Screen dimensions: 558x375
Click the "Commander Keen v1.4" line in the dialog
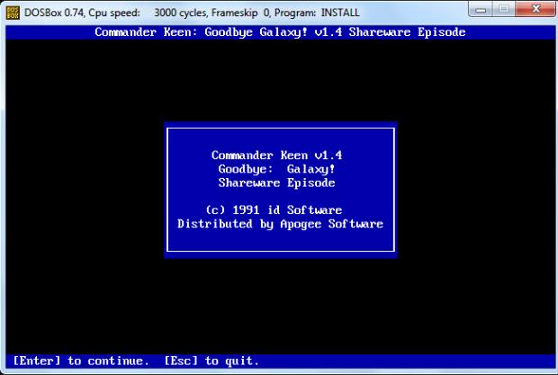click(x=276, y=155)
